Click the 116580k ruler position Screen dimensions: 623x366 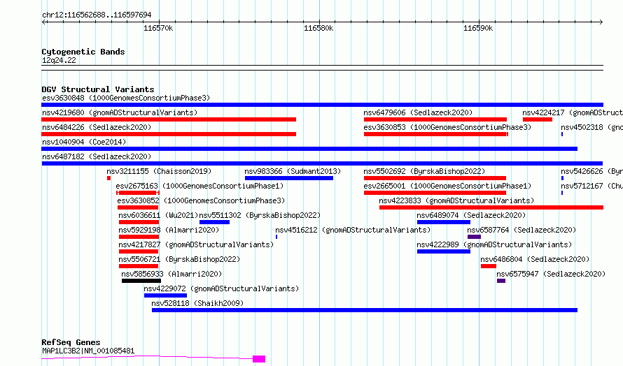318,28
